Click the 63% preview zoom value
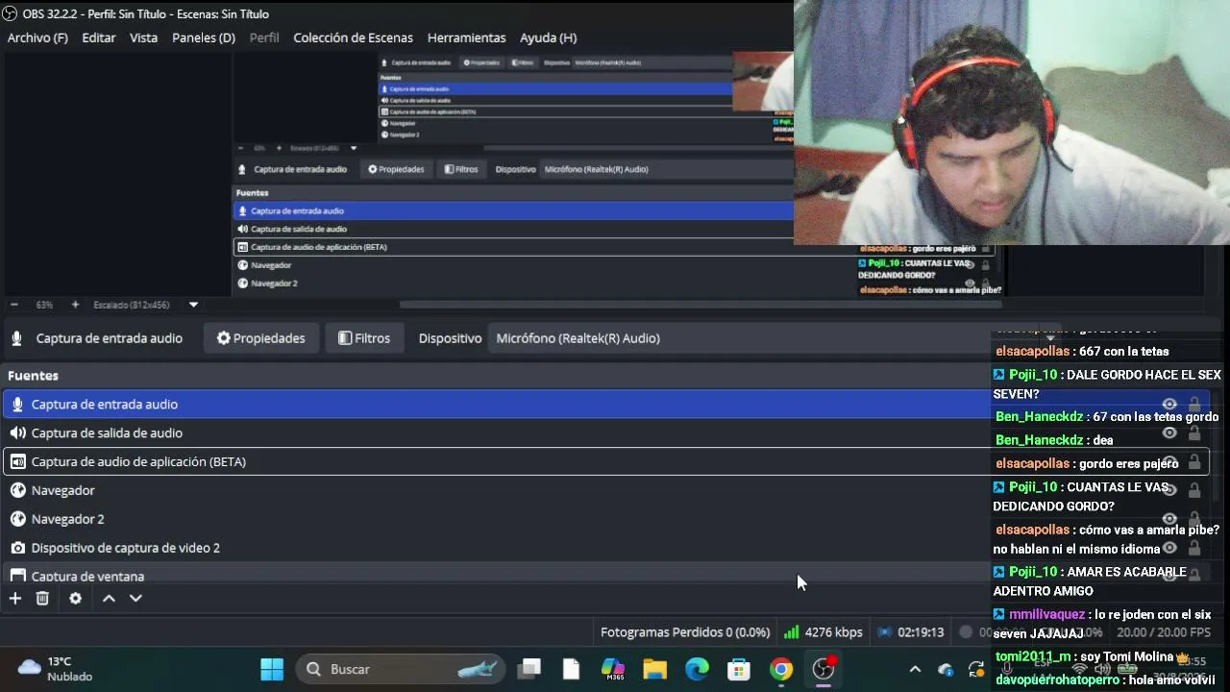 point(44,305)
